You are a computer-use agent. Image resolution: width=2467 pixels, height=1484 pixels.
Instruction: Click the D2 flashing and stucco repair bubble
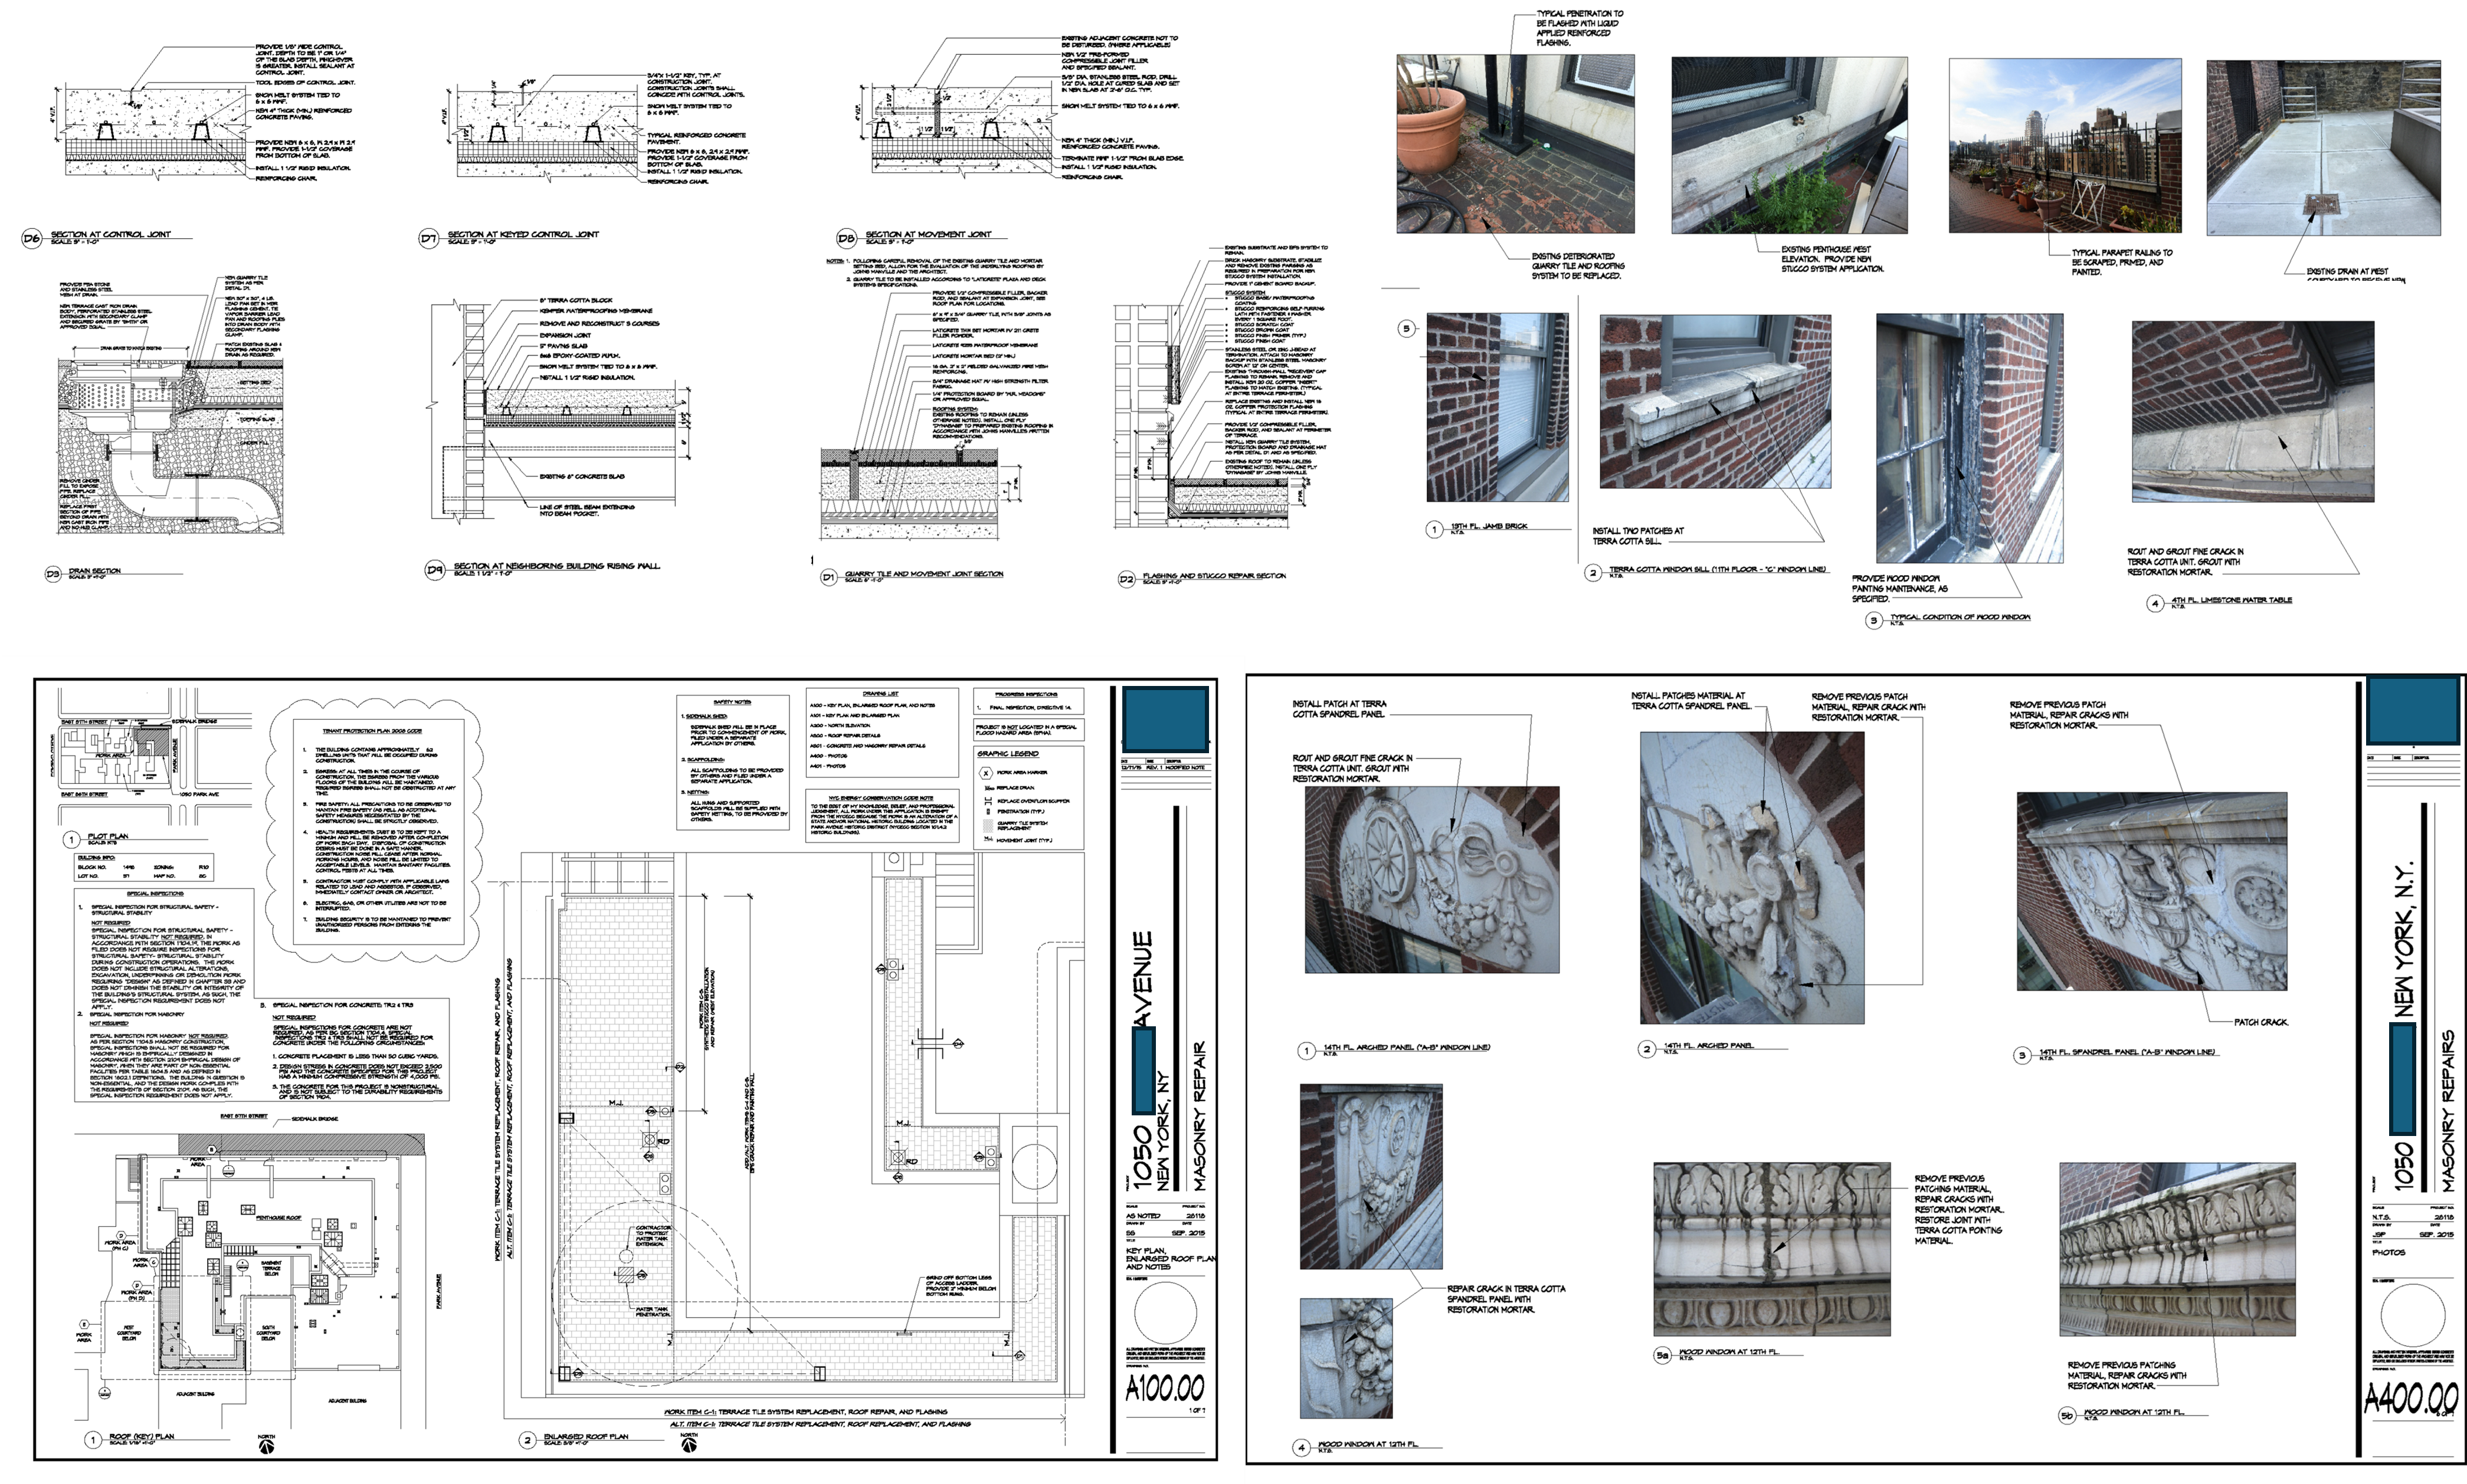tap(1126, 578)
